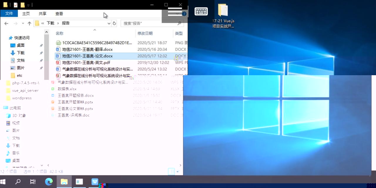
Task: Open the WPS Office taskbar icon
Action: pos(95,182)
